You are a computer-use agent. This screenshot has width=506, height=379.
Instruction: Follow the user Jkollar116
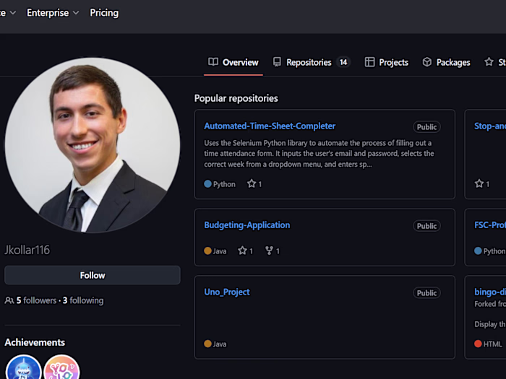tap(93, 275)
